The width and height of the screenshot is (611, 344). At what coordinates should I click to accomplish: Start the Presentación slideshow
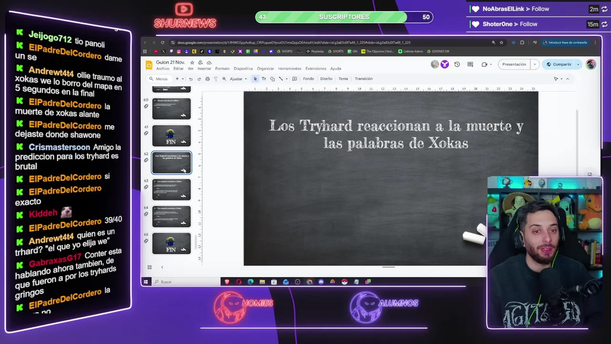(514, 64)
